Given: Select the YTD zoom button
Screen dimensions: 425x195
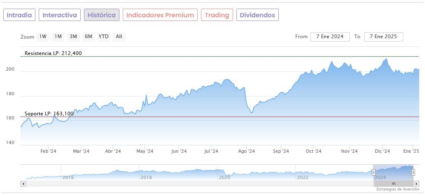Looking at the screenshot, I should pos(104,37).
